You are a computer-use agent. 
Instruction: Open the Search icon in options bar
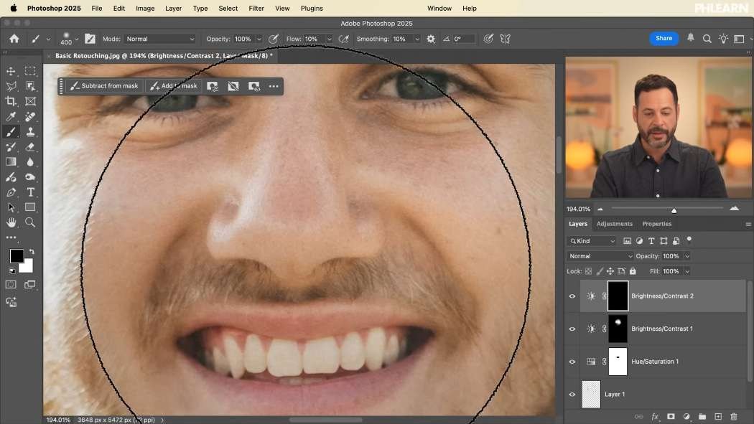(707, 39)
